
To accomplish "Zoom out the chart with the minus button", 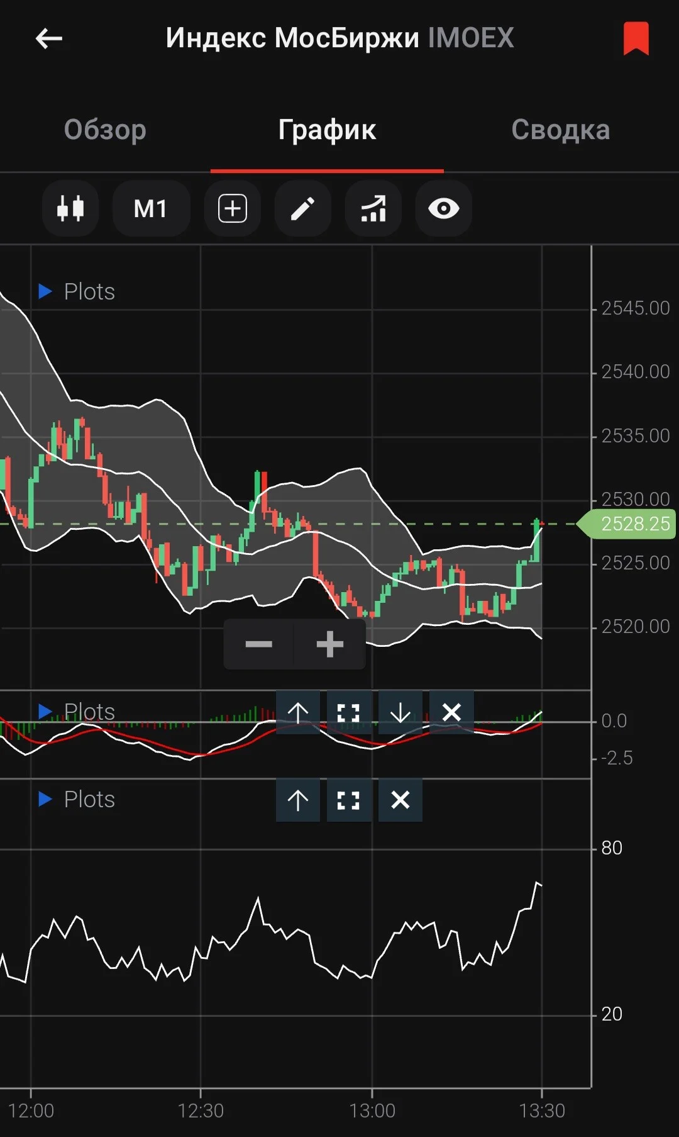I will [x=259, y=644].
